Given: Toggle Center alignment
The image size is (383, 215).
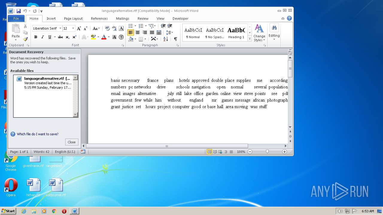Looking at the screenshot, I should point(138,32).
